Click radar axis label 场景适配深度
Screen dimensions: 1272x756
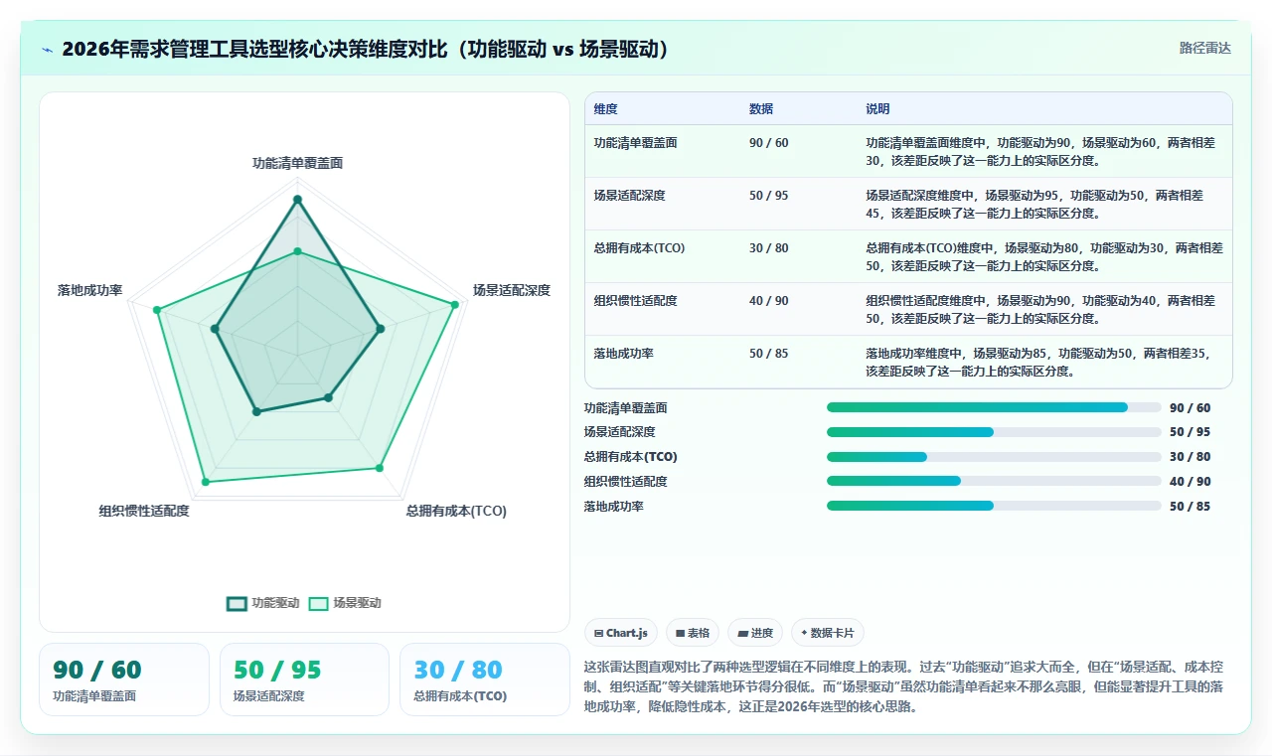[x=512, y=290]
